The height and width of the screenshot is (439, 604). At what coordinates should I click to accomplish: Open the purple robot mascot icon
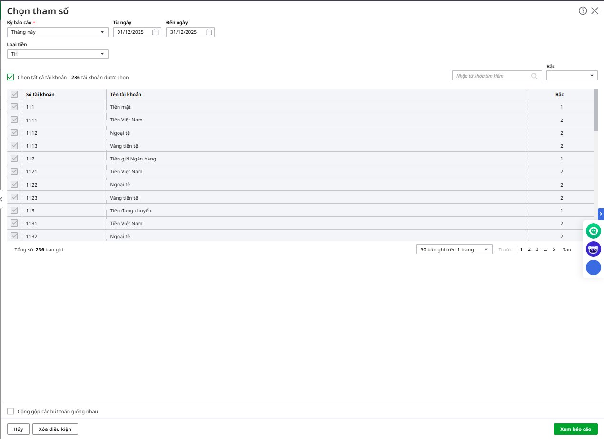(593, 249)
